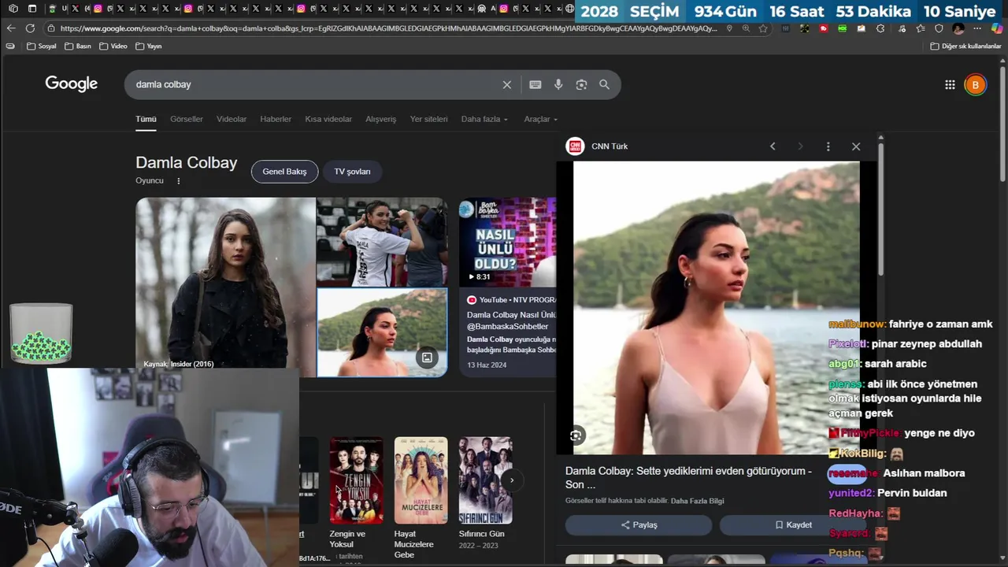Reload the page in the browser

[30, 28]
